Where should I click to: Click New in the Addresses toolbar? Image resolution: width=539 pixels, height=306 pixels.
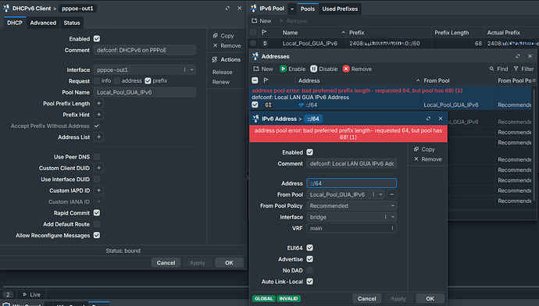263,69
